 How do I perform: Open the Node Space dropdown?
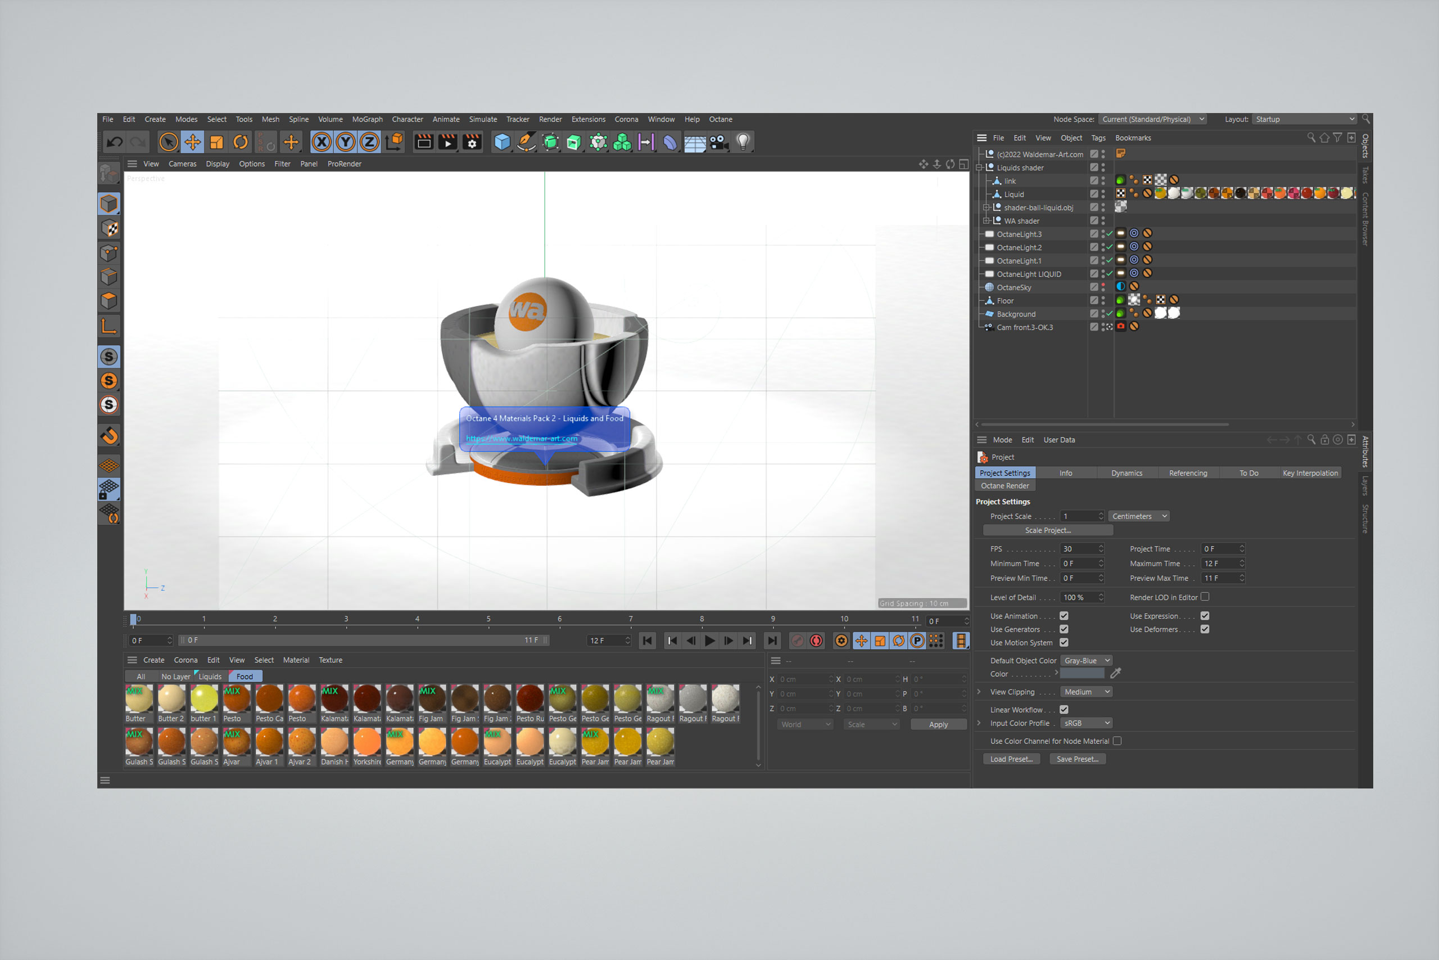[x=1152, y=119]
